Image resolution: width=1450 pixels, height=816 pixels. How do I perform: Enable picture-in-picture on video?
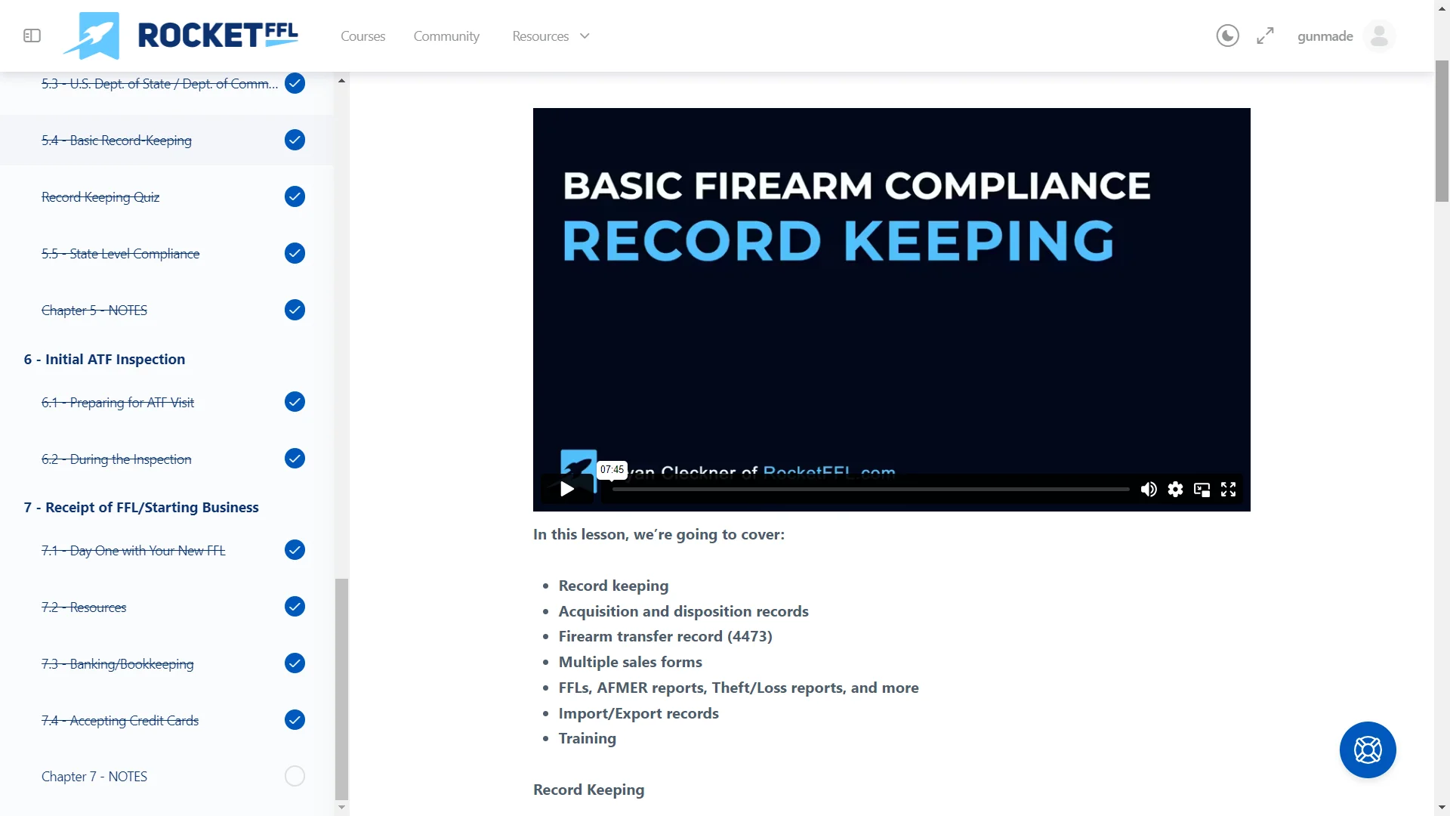[1202, 490]
